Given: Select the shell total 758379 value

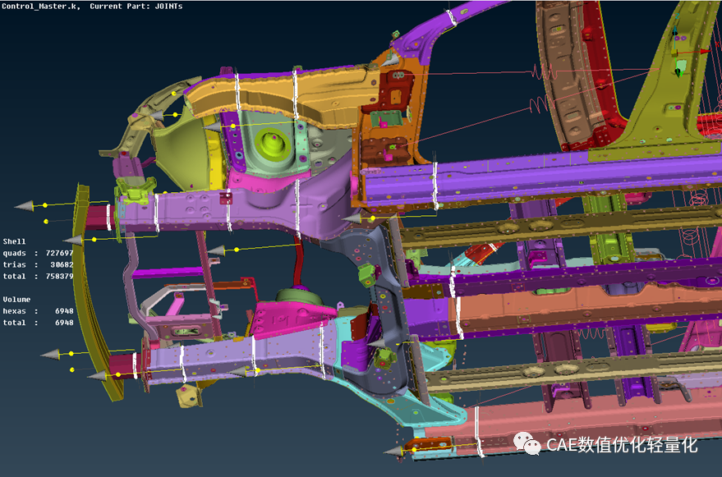Looking at the screenshot, I should (x=59, y=276).
